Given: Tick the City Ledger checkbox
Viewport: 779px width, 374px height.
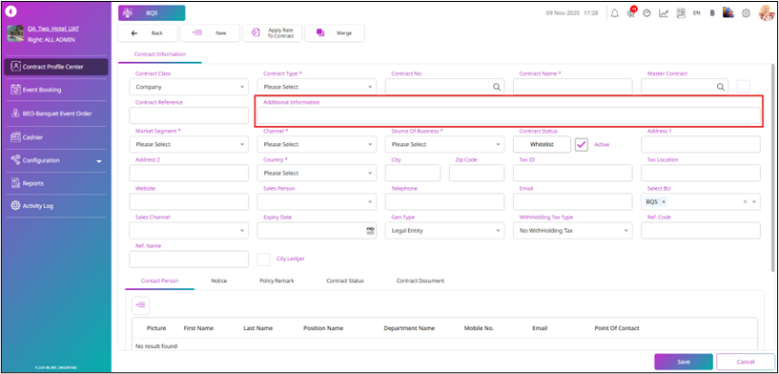Looking at the screenshot, I should (264, 260).
